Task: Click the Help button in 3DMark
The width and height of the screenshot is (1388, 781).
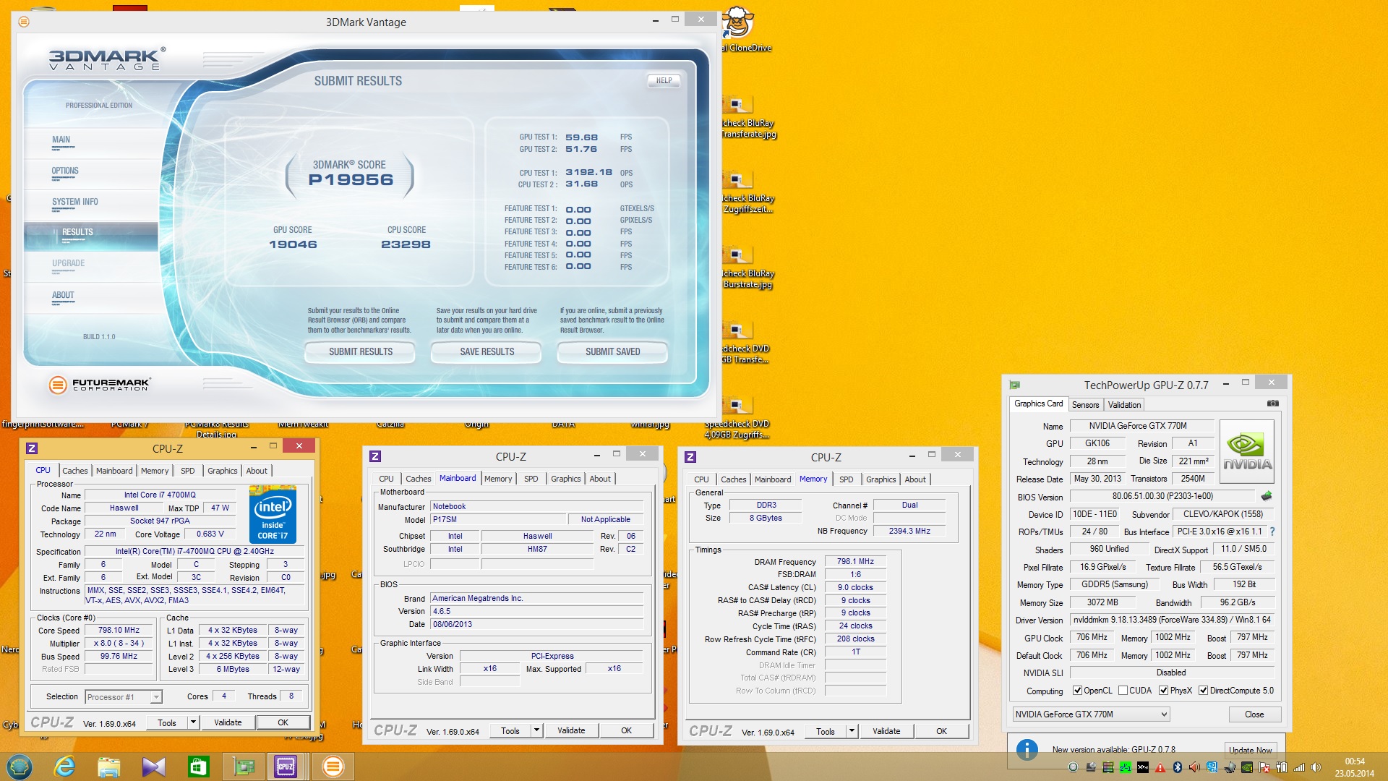Action: pos(664,80)
